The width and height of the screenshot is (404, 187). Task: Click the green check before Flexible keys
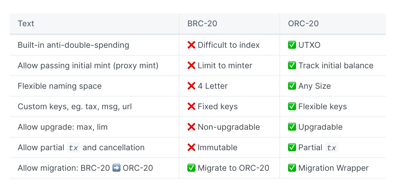292,107
